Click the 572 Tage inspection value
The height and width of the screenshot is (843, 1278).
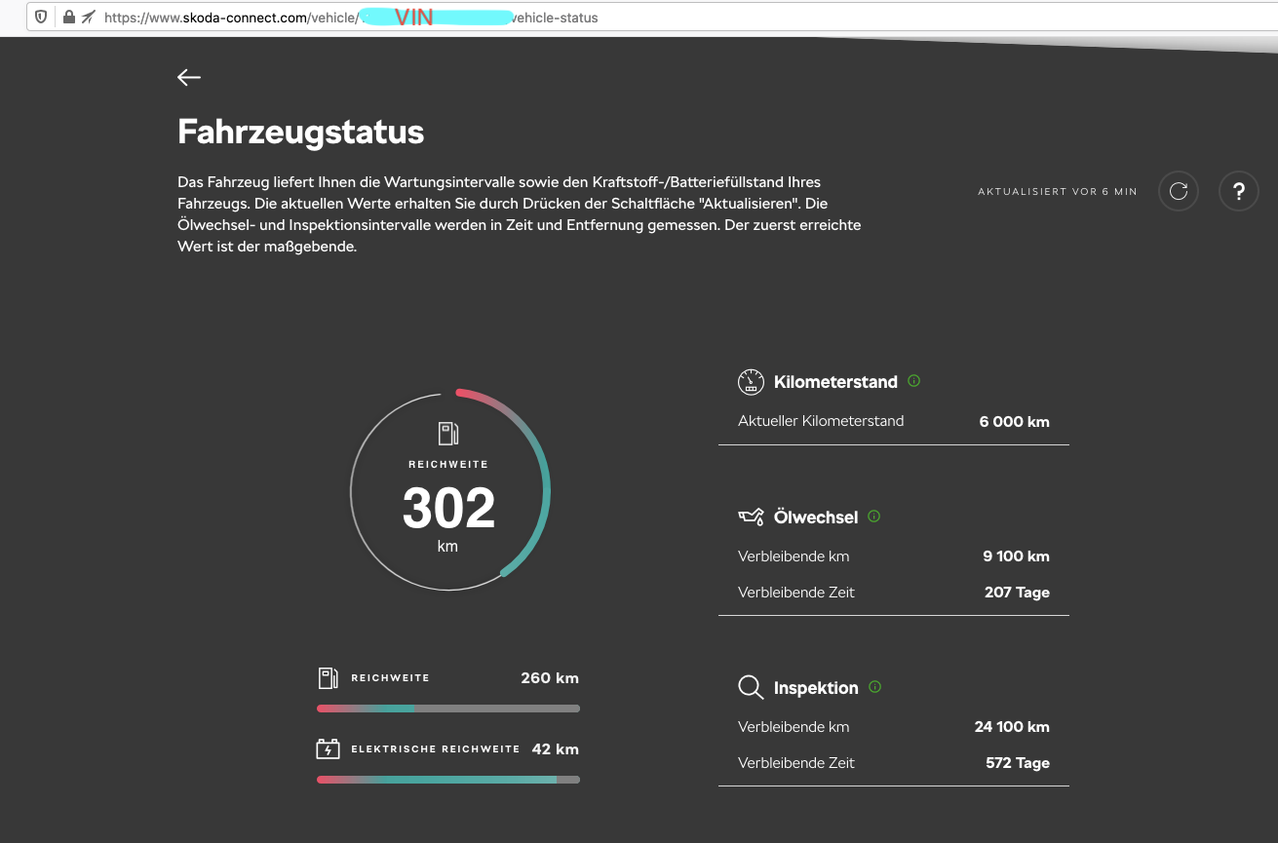1018,763
